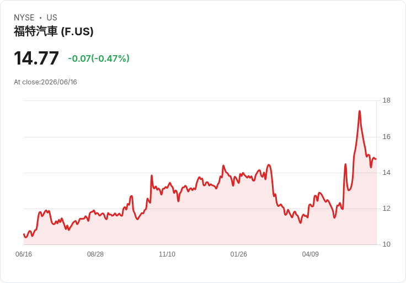Select the 14.77 current price
This screenshot has height=283, width=406.
(36, 58)
